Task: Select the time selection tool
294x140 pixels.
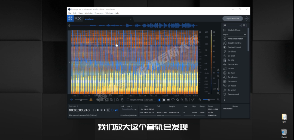Action: click(x=159, y=100)
